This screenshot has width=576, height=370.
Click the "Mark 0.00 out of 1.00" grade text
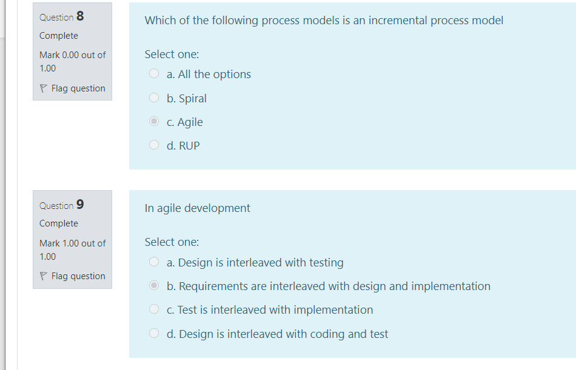coord(72,61)
